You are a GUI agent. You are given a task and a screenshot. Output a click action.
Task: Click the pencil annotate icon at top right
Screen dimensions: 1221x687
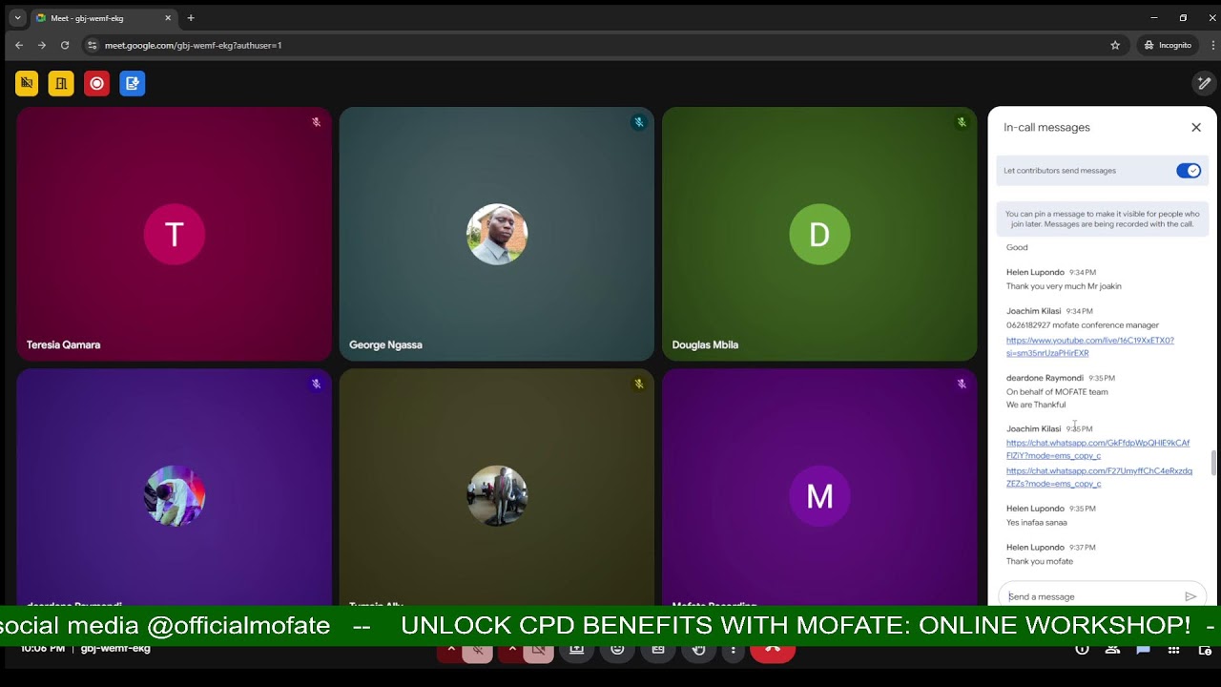pos(1204,84)
